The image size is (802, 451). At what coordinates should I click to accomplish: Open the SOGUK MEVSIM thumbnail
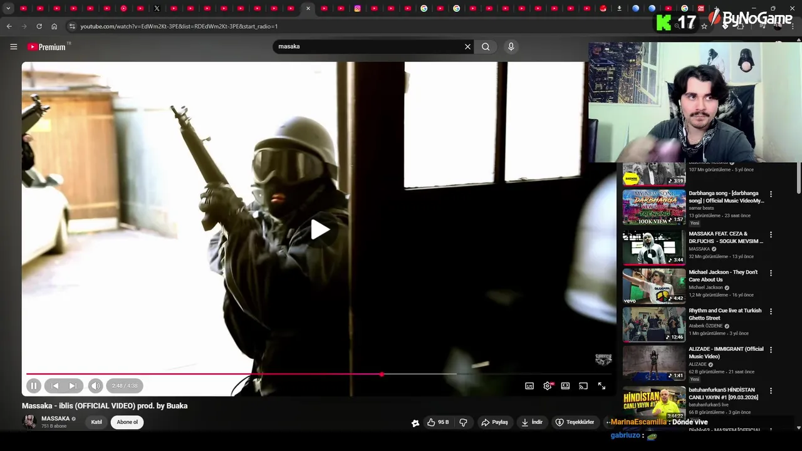pyautogui.click(x=654, y=247)
